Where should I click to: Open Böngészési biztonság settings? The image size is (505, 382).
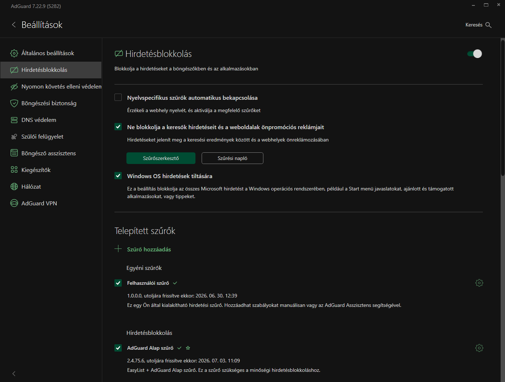[x=51, y=103]
